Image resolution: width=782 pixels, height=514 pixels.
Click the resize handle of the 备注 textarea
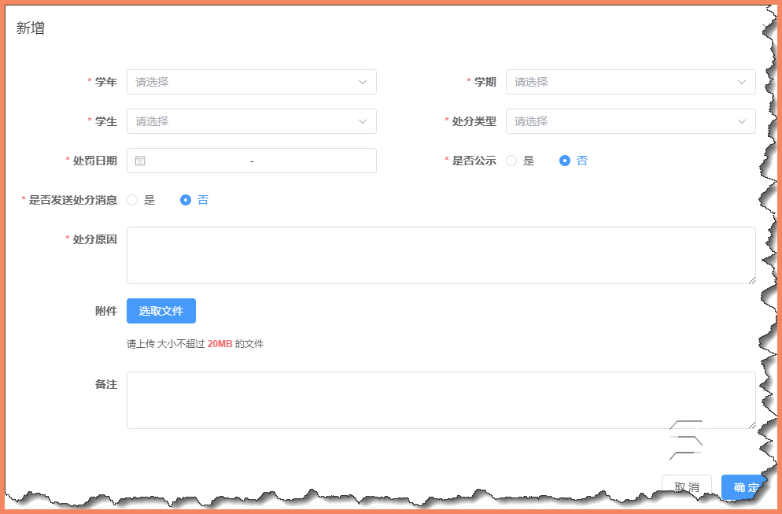pyautogui.click(x=751, y=425)
